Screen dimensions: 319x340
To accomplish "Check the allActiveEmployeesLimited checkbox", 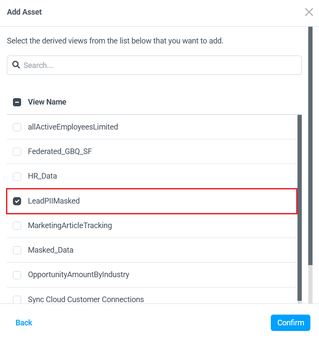I will (17, 127).
